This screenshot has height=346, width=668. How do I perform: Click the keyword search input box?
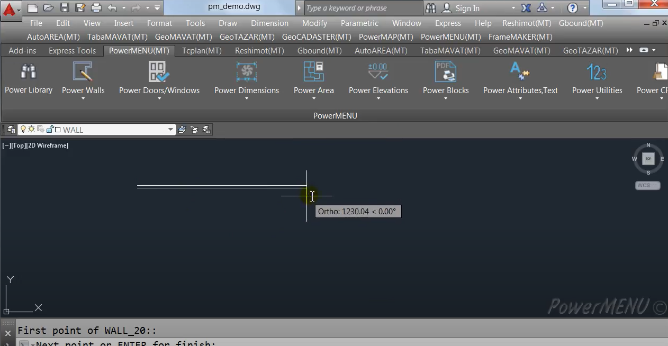(x=363, y=8)
